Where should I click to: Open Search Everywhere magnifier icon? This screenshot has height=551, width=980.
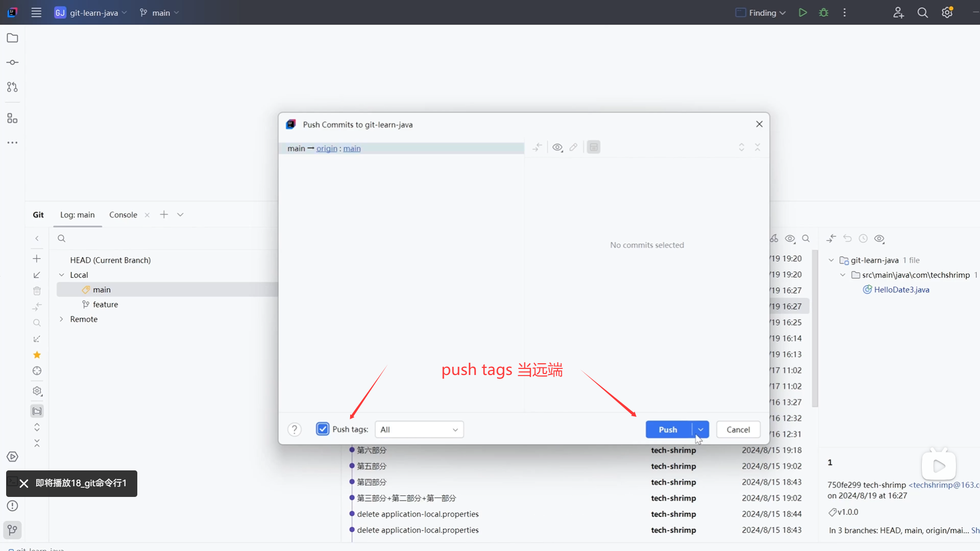coord(922,13)
